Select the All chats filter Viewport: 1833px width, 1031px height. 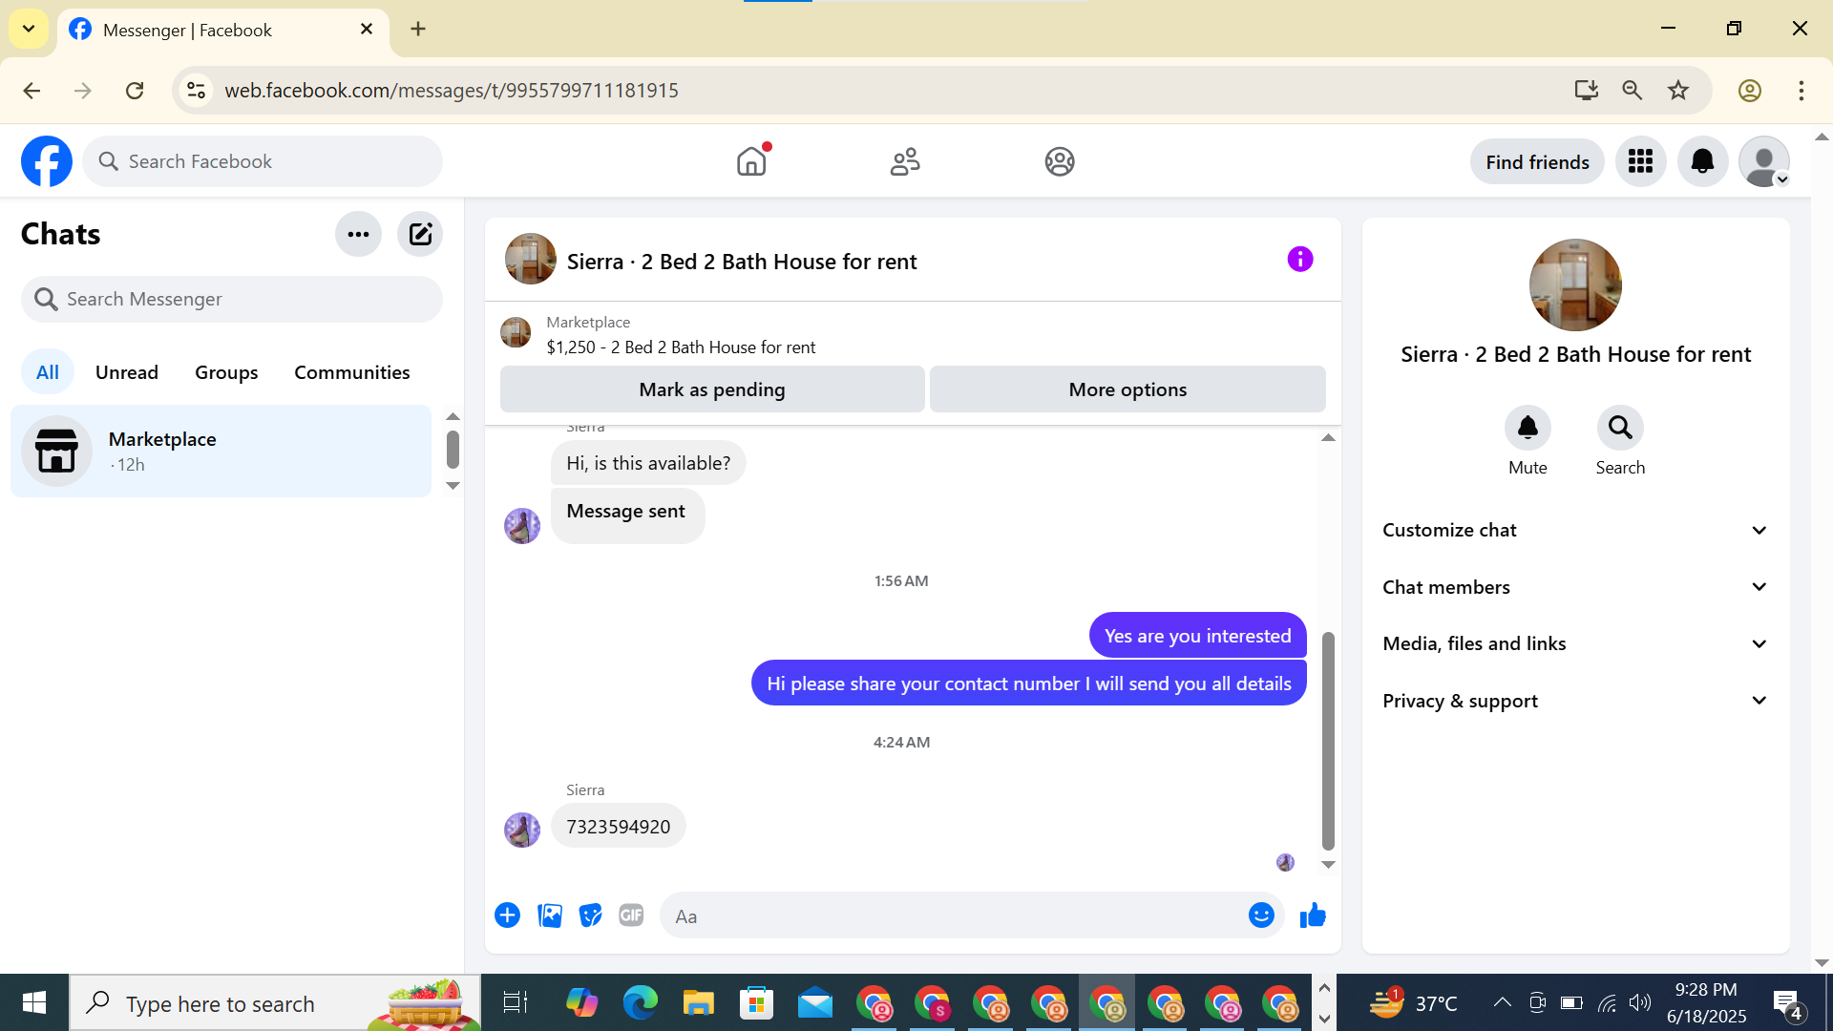tap(48, 372)
